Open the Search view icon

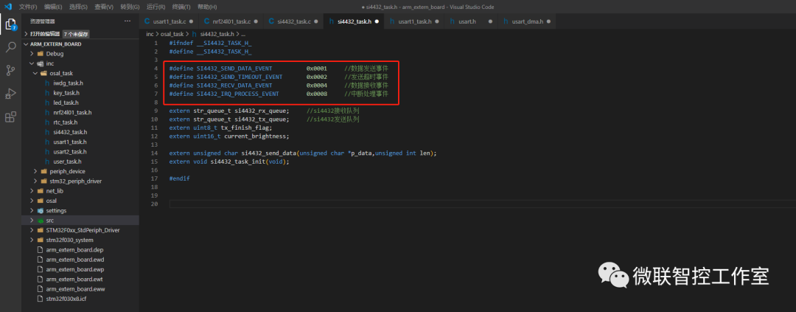point(11,47)
